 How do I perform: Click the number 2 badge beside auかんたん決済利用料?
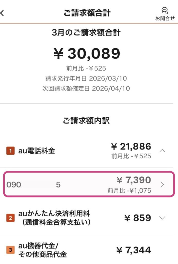coord(10,218)
